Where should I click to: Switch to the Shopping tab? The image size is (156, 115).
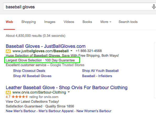click(29, 22)
